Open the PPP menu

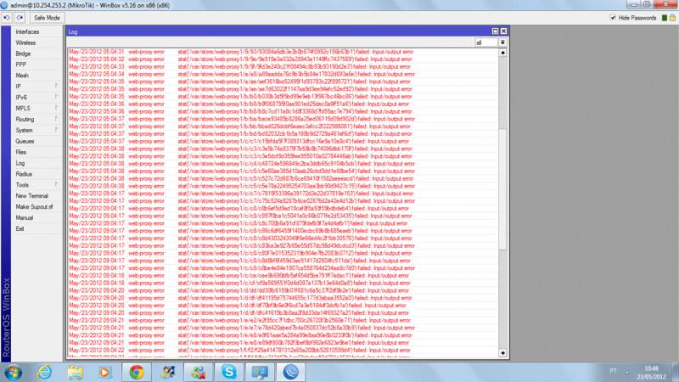click(x=36, y=65)
